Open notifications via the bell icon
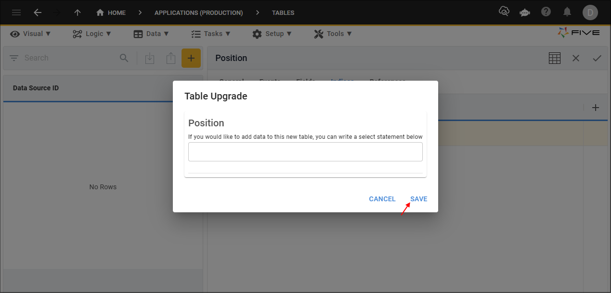The height and width of the screenshot is (293, 611). 567,12
